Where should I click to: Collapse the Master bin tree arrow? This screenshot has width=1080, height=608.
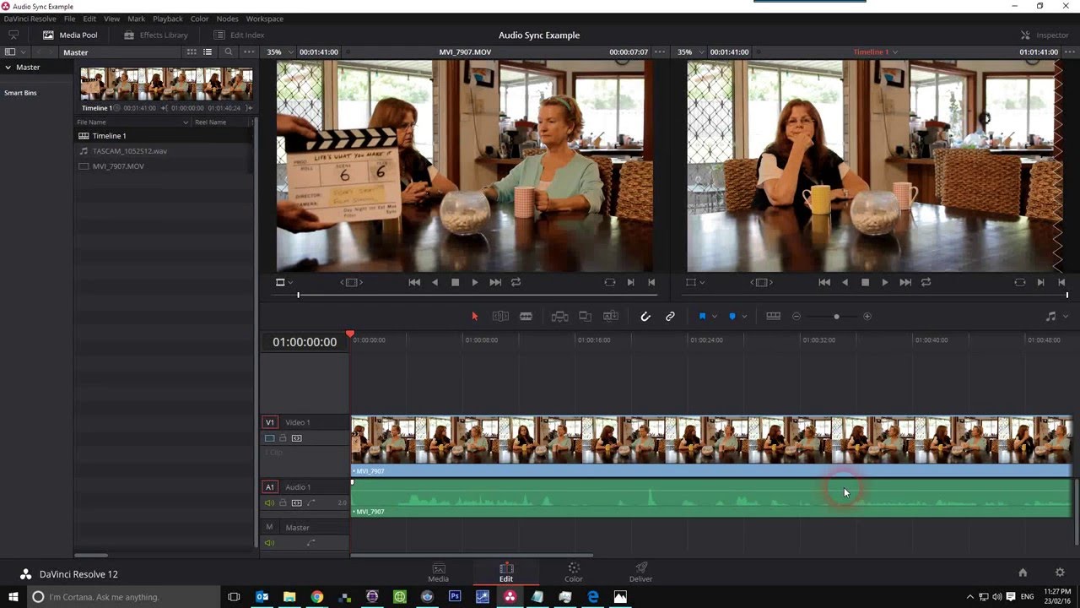[8, 68]
